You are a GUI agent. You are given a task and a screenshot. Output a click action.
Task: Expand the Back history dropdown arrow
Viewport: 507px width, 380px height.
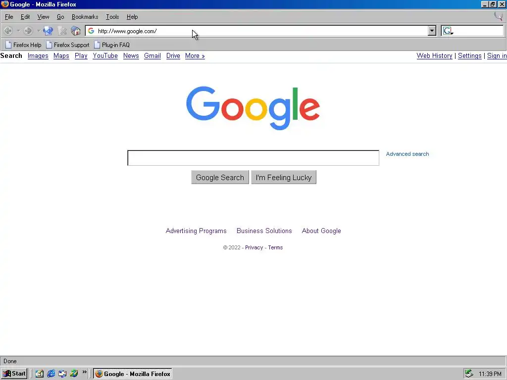[18, 31]
